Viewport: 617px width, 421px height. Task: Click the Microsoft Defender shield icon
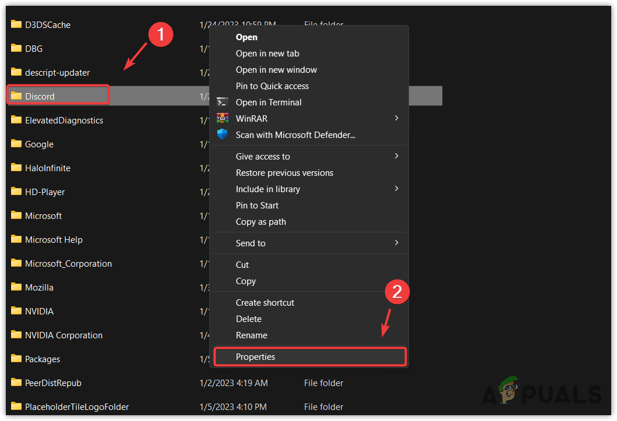tap(223, 135)
